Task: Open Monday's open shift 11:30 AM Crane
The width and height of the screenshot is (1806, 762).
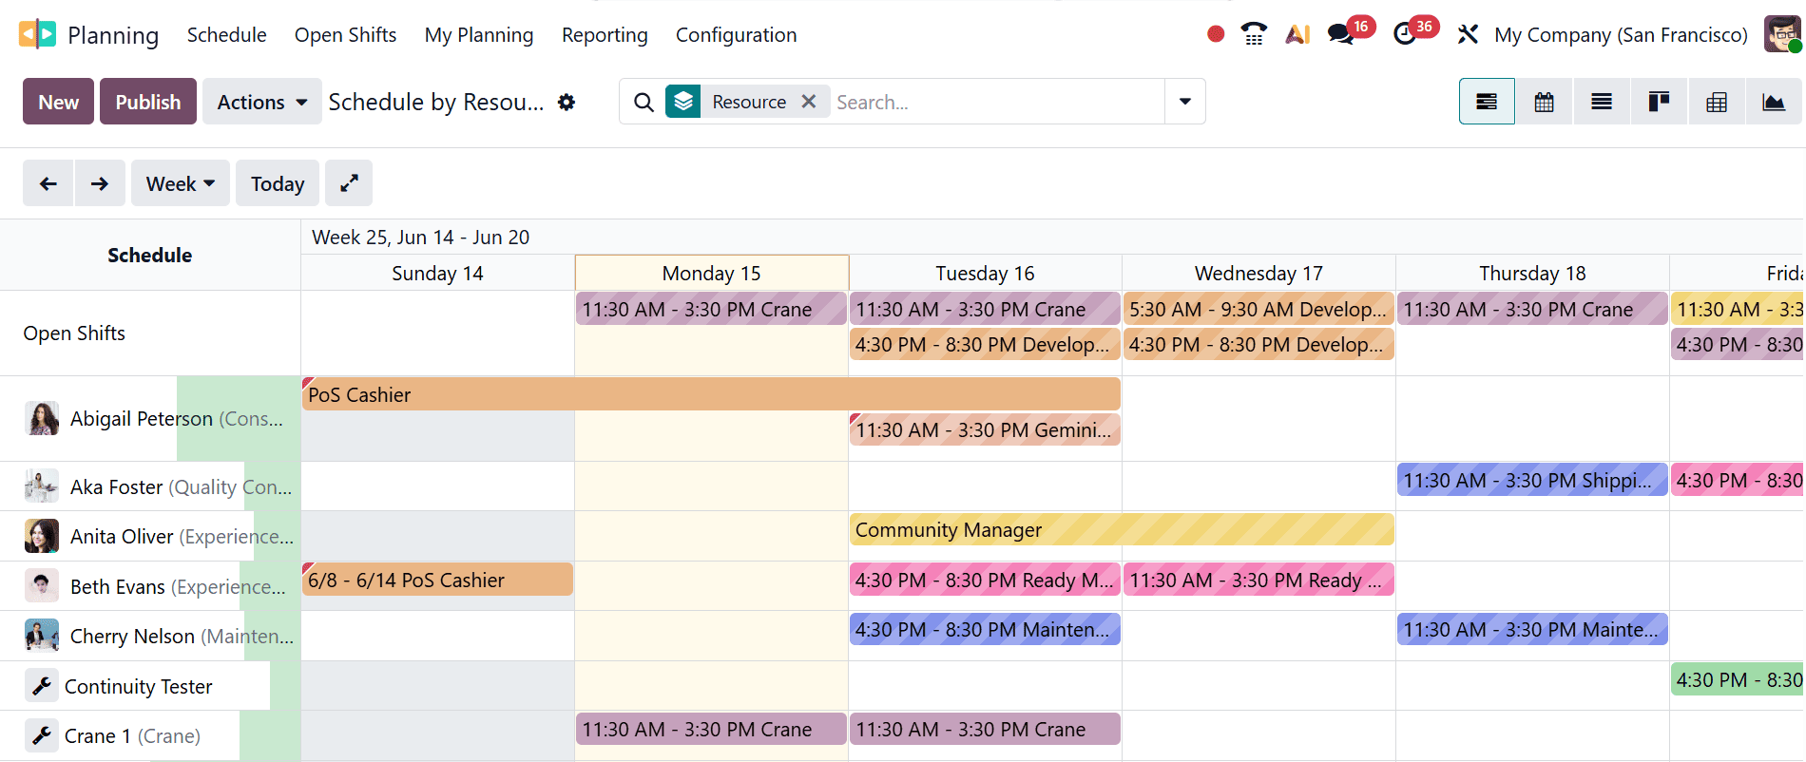Action: 711,309
